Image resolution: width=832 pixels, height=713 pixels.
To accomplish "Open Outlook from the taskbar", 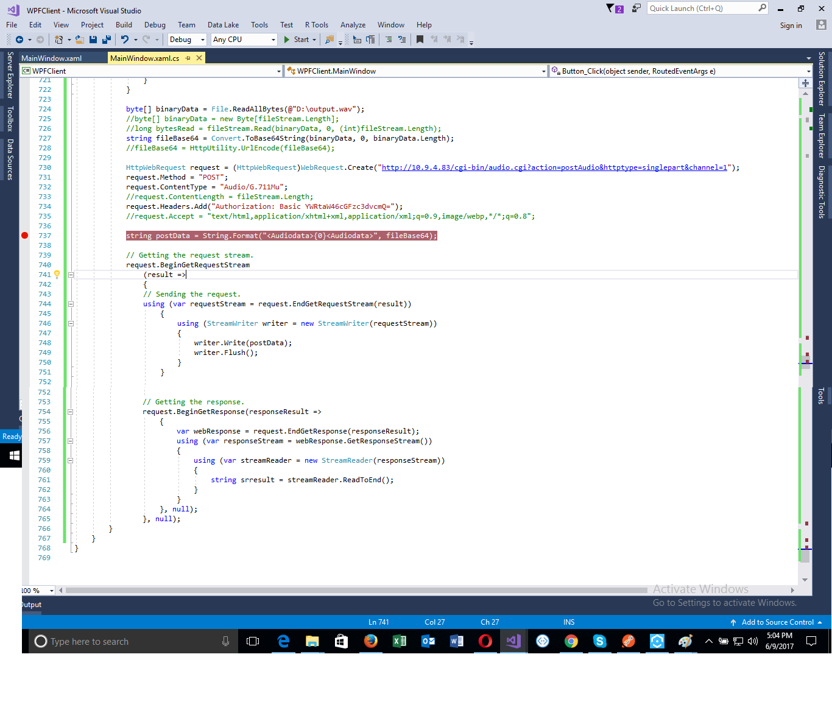I will tap(428, 641).
